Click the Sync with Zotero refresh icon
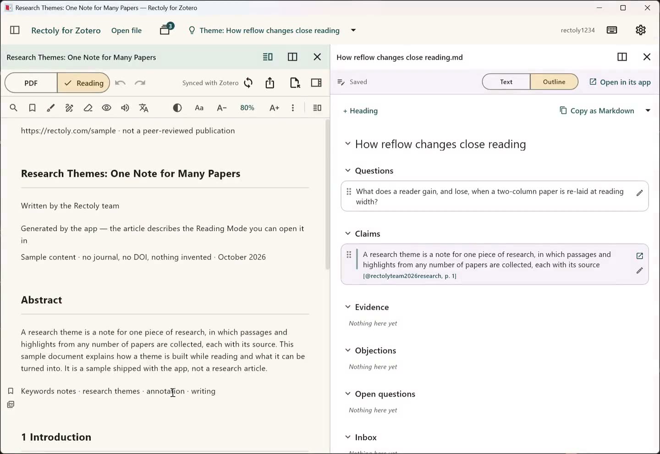660x454 pixels. [248, 83]
